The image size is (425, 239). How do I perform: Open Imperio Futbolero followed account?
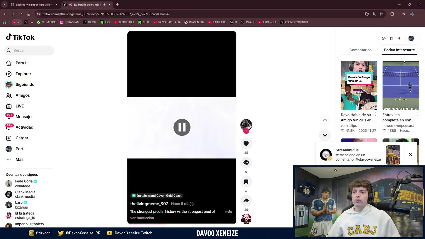click(25, 224)
